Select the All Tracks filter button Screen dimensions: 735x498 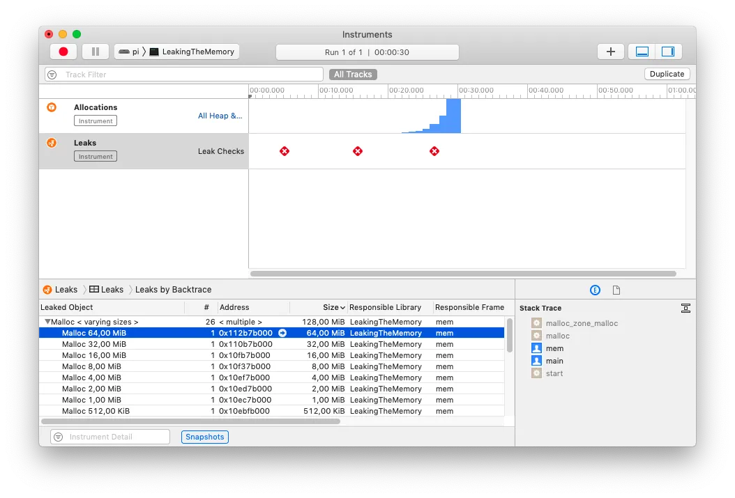pyautogui.click(x=353, y=75)
